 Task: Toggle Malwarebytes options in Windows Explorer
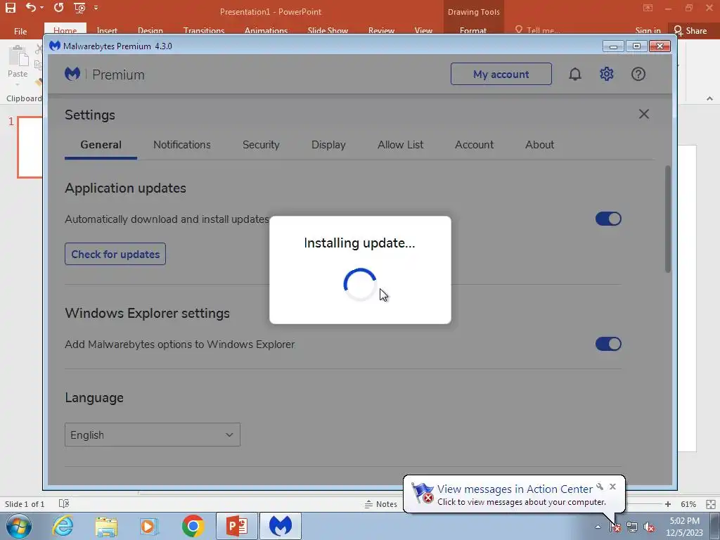point(608,344)
